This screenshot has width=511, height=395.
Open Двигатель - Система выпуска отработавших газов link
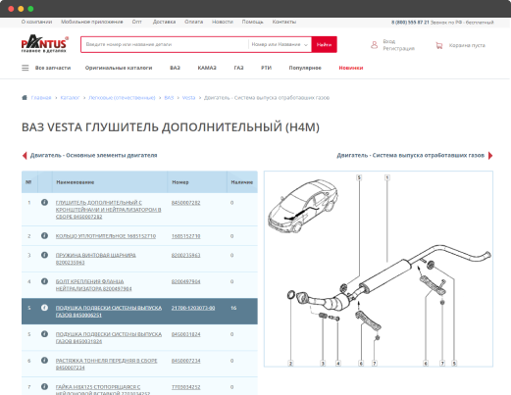pos(410,156)
